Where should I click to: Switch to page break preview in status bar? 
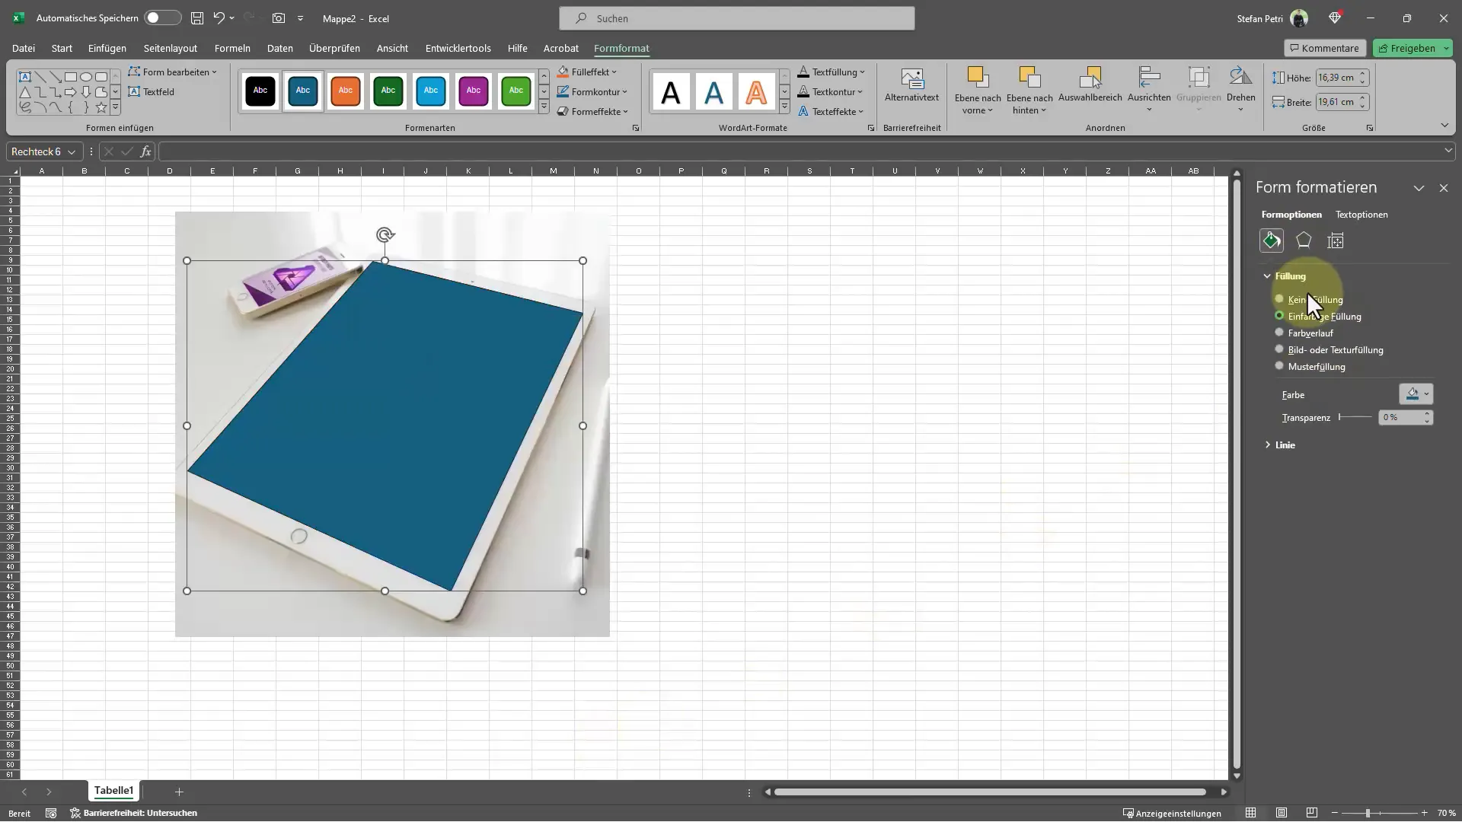pyautogui.click(x=1311, y=813)
